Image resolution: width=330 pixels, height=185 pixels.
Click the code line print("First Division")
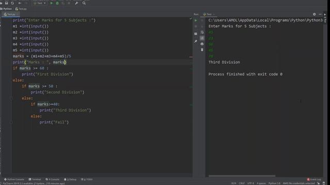pos(47,74)
